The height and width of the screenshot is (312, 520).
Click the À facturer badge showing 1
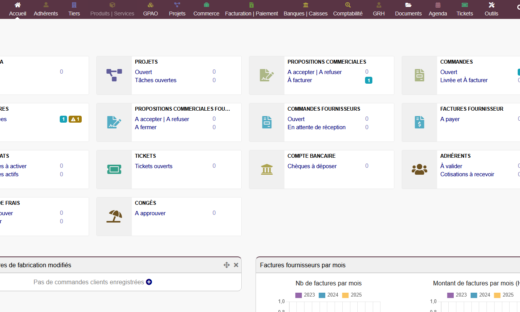point(369,80)
